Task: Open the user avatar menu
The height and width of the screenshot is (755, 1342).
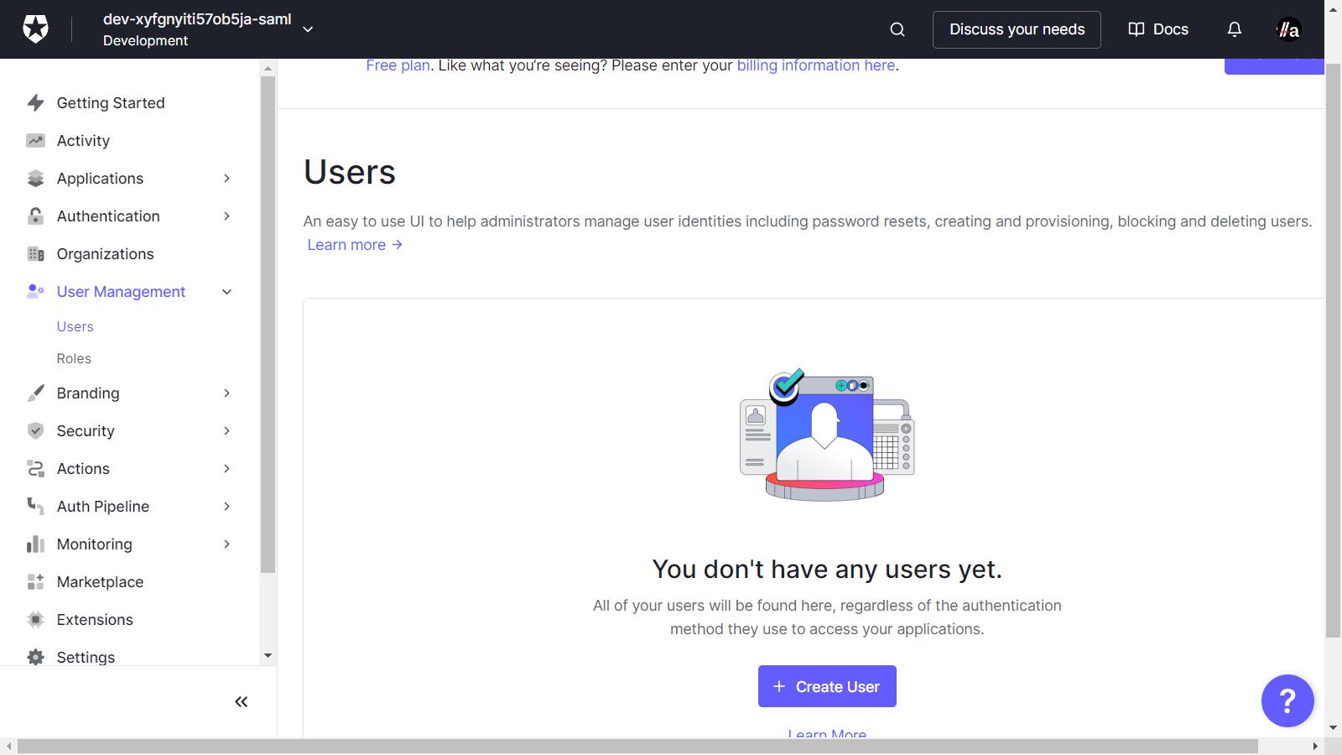Action: point(1288,29)
